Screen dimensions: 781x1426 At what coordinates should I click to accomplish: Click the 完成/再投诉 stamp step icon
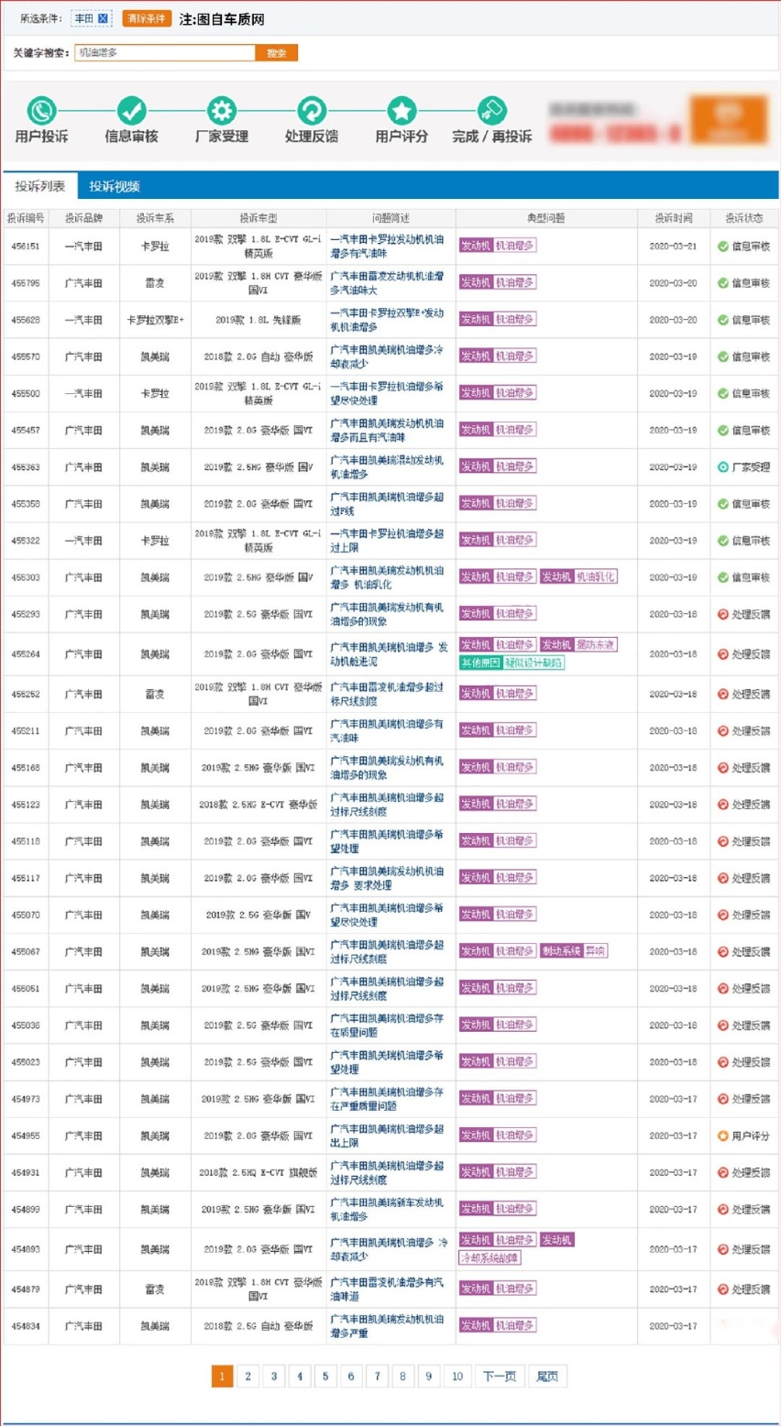(x=491, y=111)
